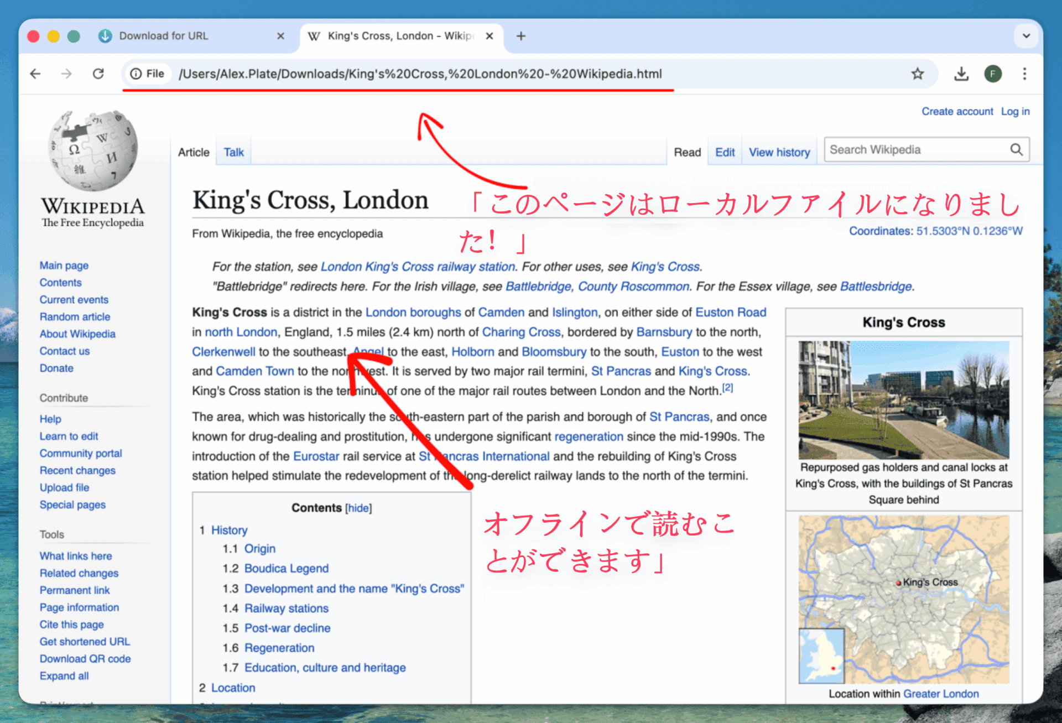Jump to 1.5 Post-war decline section
The width and height of the screenshot is (1062, 723).
point(288,628)
